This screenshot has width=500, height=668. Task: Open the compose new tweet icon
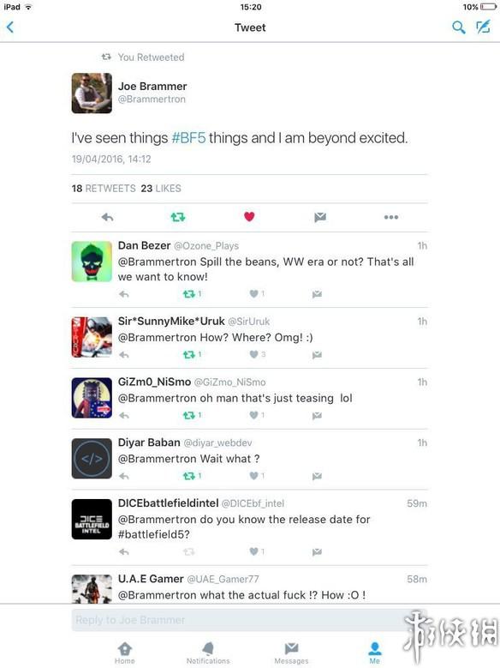click(x=483, y=27)
